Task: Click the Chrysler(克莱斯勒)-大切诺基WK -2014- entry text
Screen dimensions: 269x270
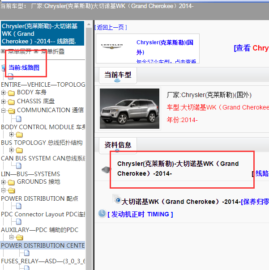Action: [178, 169]
